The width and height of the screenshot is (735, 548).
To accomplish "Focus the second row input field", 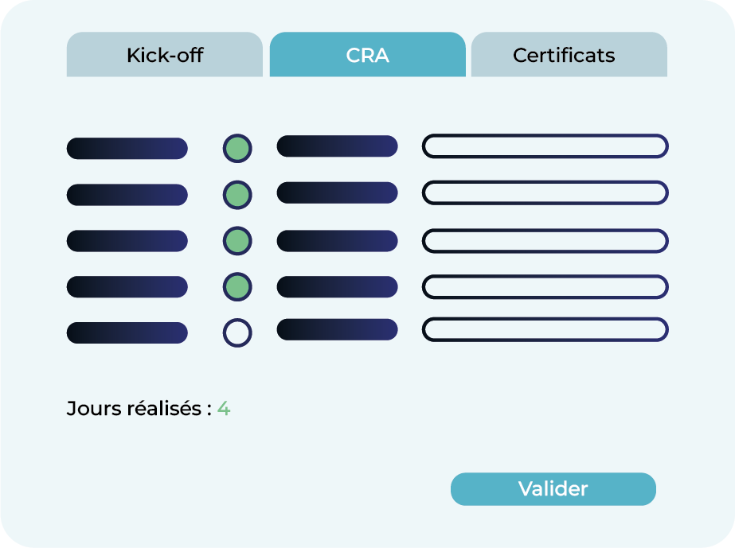I will 545,192.
